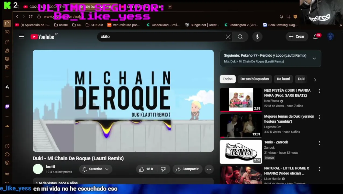This screenshot has height=194, width=343.
Task: Reload the page with refresh icon
Action: click(31, 17)
